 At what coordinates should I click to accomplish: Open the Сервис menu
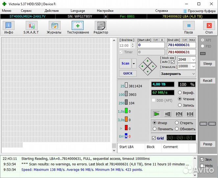pos(26,11)
